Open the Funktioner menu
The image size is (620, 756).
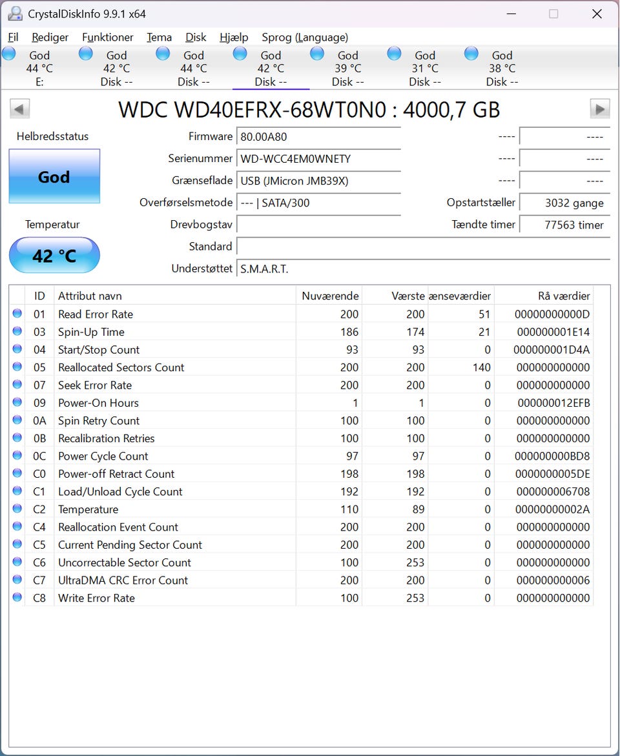[108, 37]
